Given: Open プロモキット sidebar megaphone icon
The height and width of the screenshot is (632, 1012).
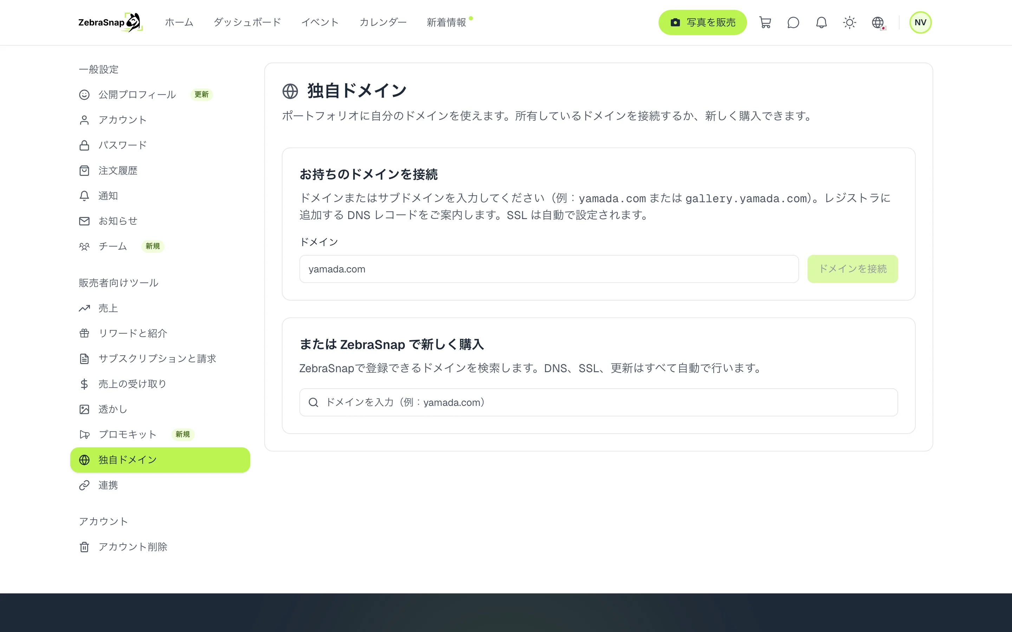Looking at the screenshot, I should pyautogui.click(x=84, y=434).
